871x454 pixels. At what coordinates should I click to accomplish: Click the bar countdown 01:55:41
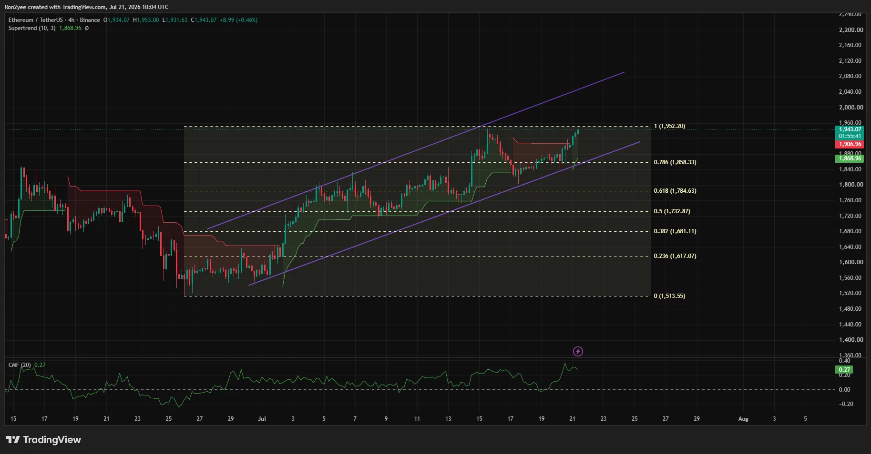(850, 136)
